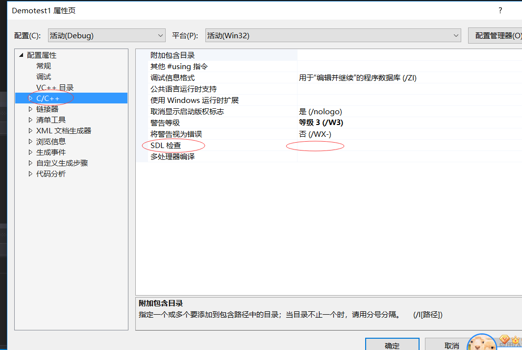Select 常规 in the property tree
This screenshot has height=350, width=522.
[44, 66]
